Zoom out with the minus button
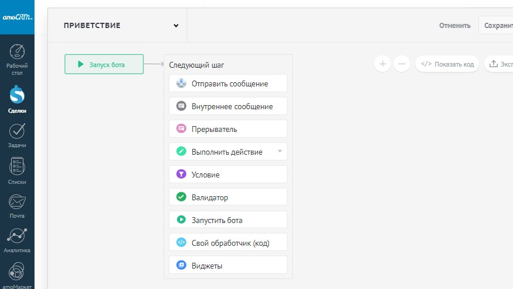The width and height of the screenshot is (513, 289). point(401,64)
